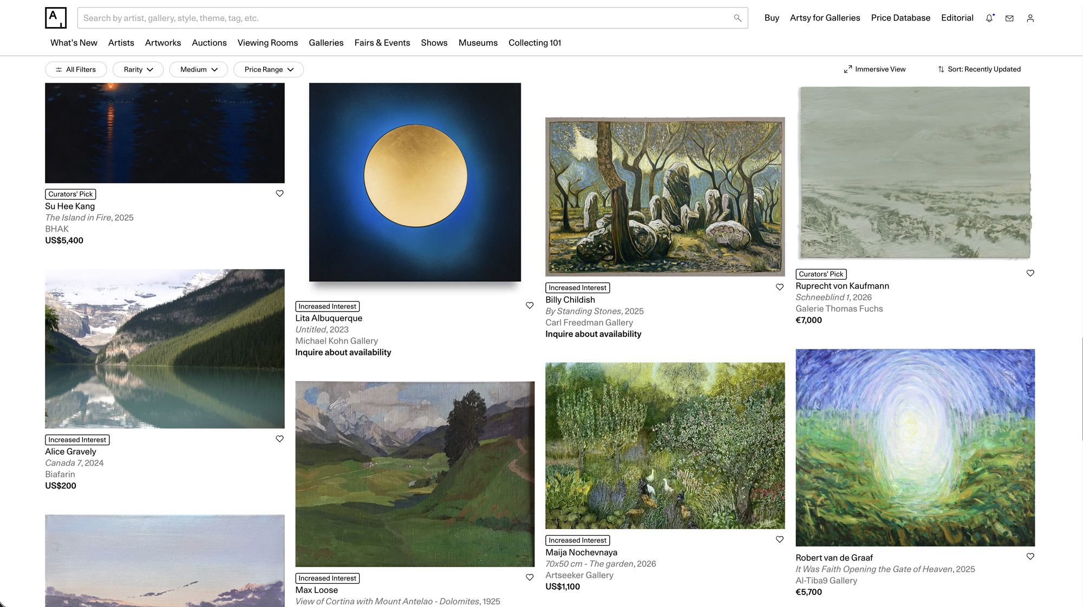Go to Shows

(434, 43)
